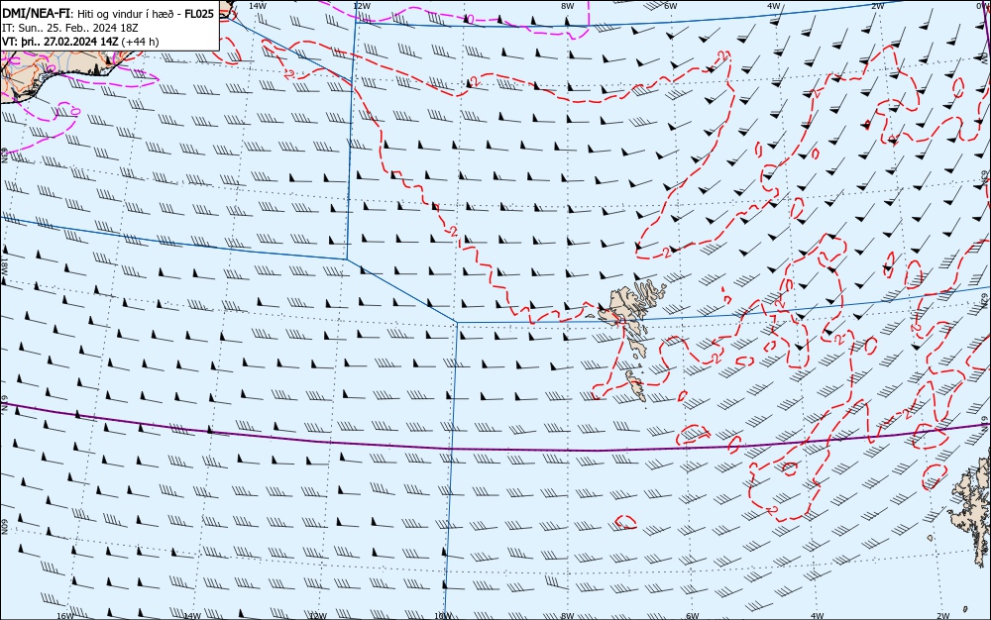Click the '12W' longitude label along the top edge
This screenshot has width=991, height=620.
click(361, 5)
